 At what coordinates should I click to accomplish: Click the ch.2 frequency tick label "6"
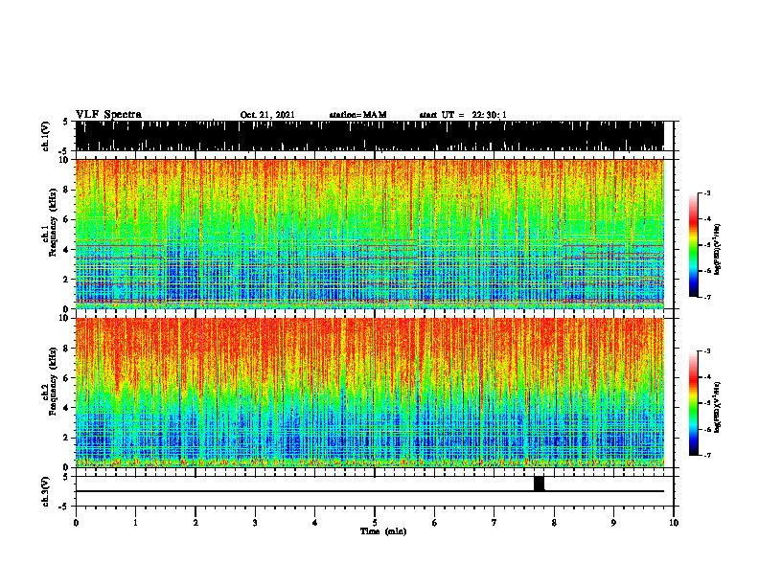(x=67, y=378)
